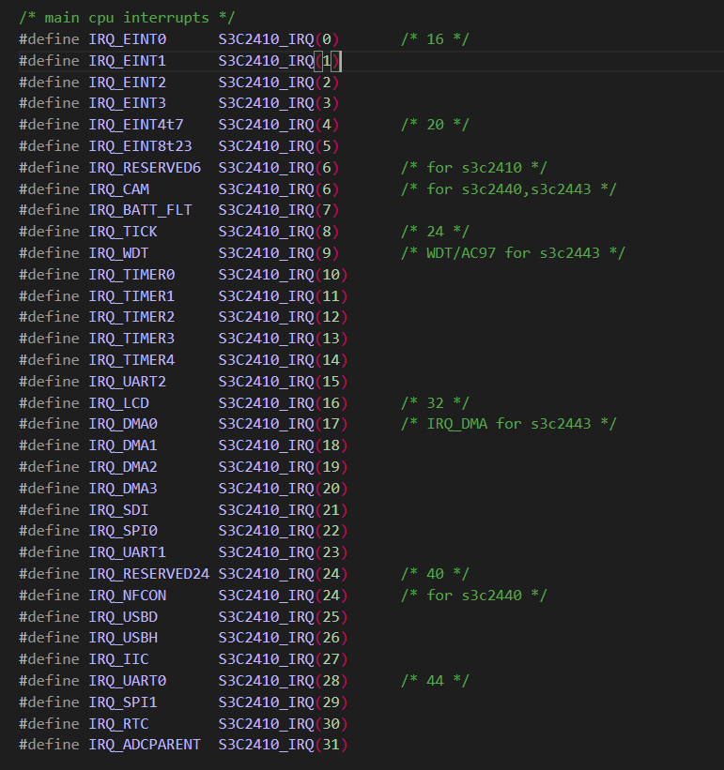
Task: Click the '/* 32 */' comment
Action: pos(436,403)
